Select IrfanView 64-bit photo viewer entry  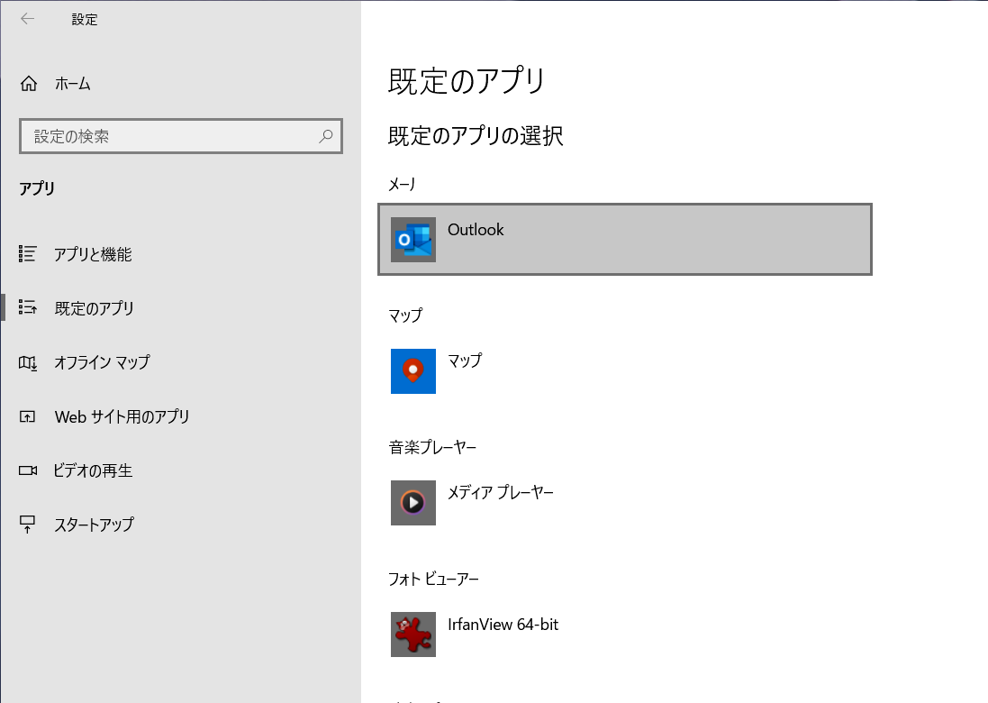pyautogui.click(x=503, y=625)
